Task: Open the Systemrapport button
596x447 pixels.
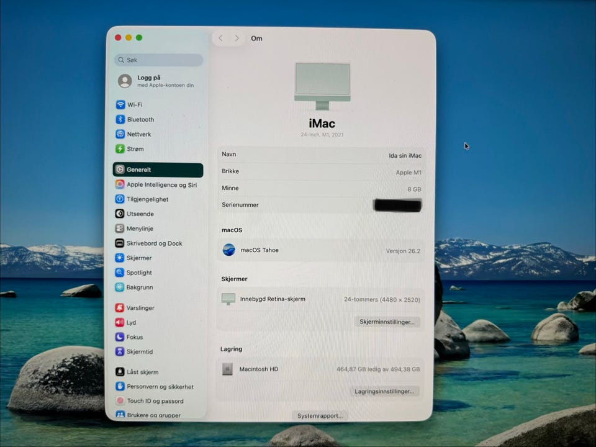Action: tap(320, 415)
